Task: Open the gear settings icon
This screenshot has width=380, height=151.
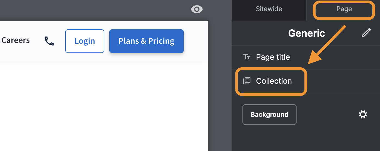Action: 363,114
